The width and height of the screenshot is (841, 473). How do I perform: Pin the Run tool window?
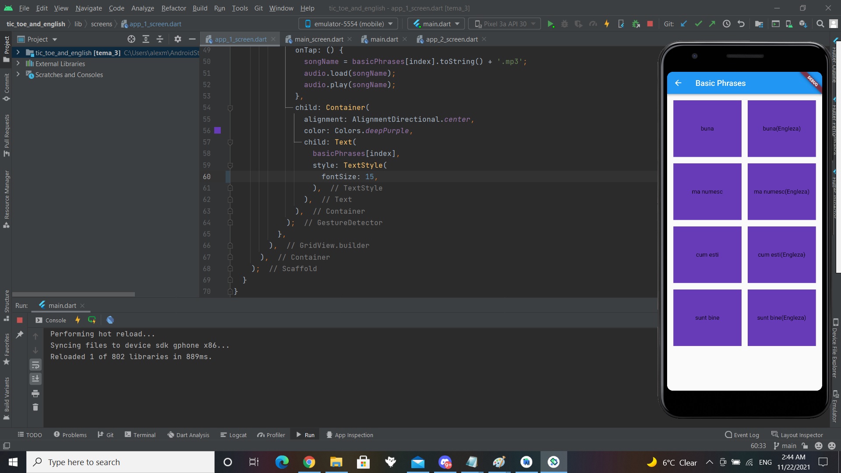click(x=20, y=335)
